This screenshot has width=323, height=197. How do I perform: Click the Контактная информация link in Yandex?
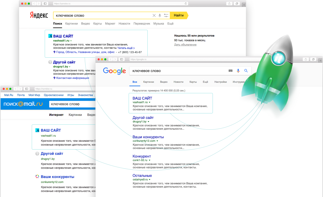(73, 78)
